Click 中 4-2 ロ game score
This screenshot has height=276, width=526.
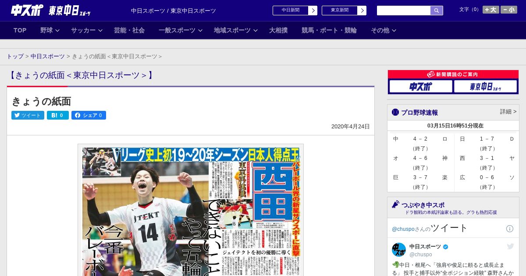coord(420,143)
